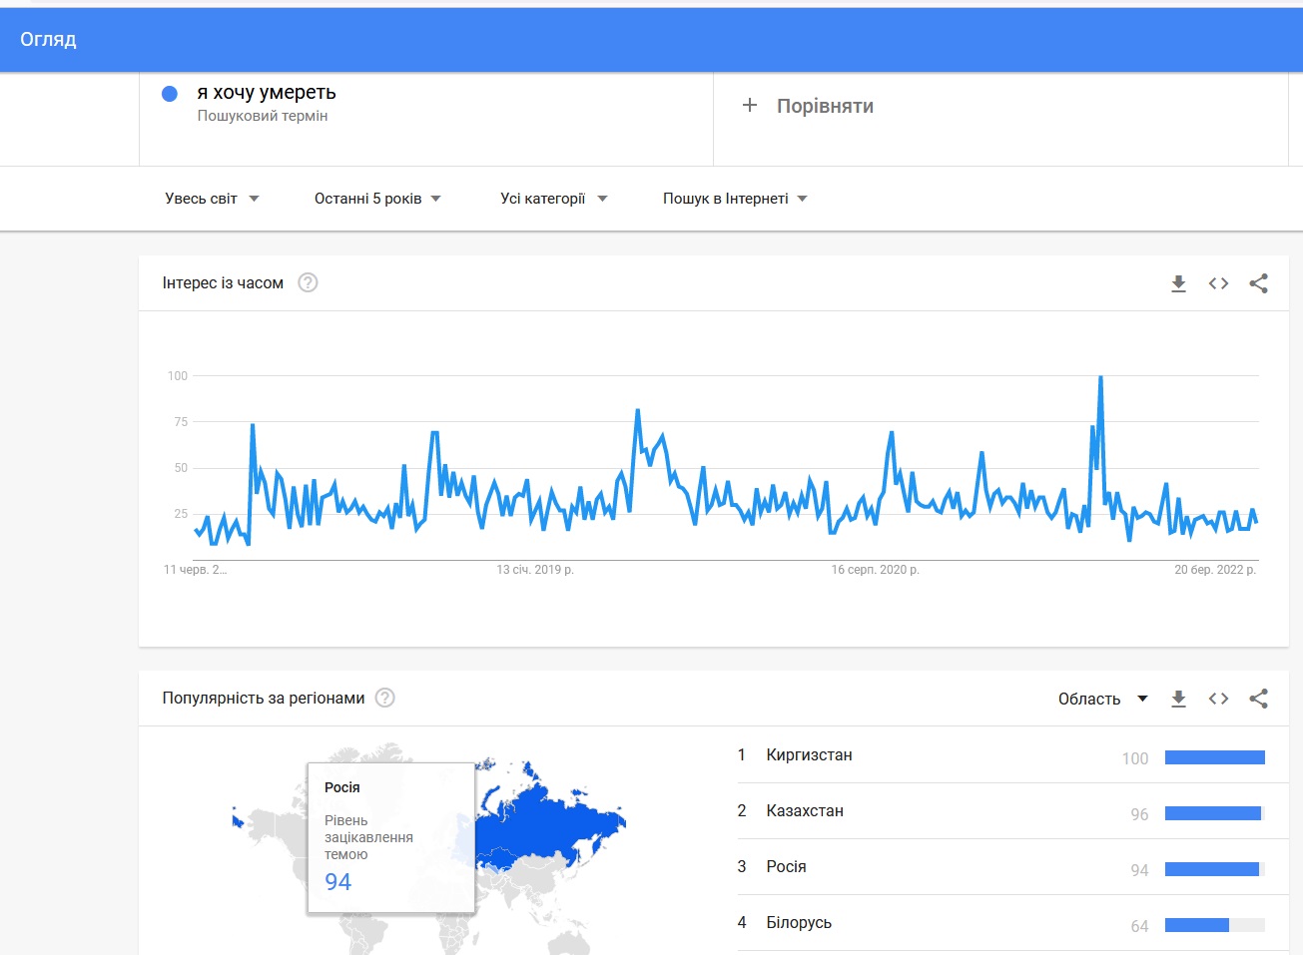Click the Казахстан score value 96
This screenshot has height=955, width=1303.
(x=1139, y=814)
